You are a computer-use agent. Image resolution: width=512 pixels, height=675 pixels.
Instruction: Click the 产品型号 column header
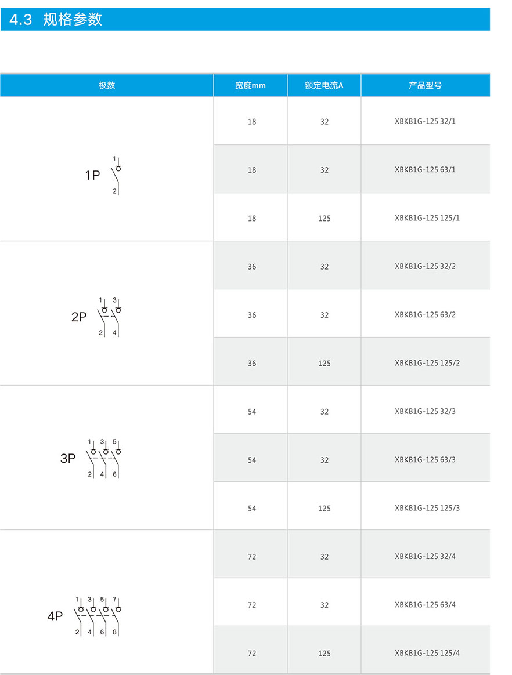425,85
